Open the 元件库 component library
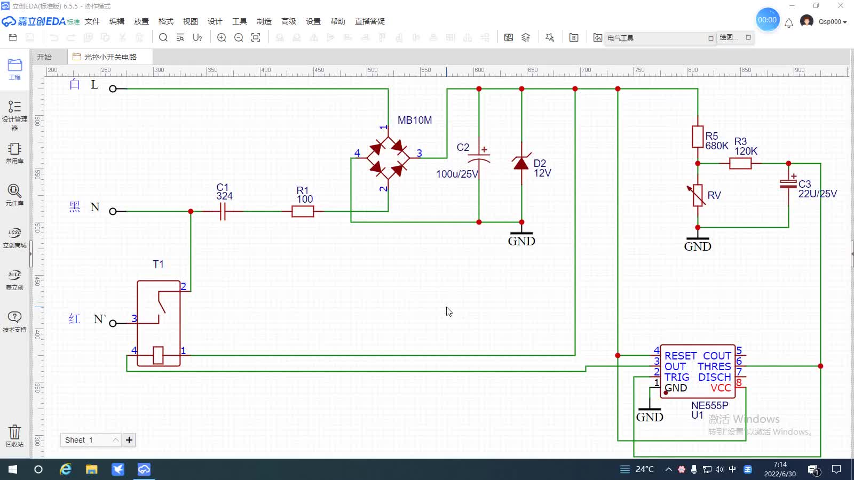 15,195
